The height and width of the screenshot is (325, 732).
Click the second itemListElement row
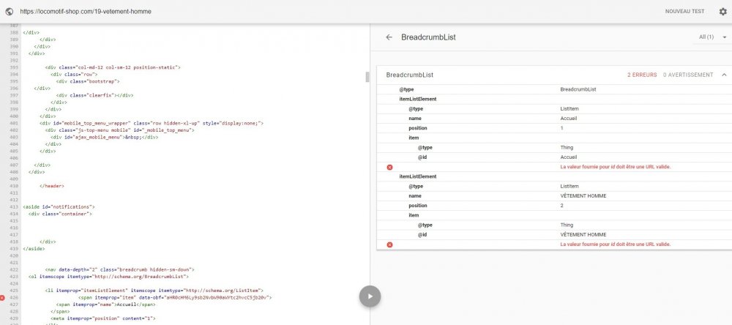(x=554, y=176)
